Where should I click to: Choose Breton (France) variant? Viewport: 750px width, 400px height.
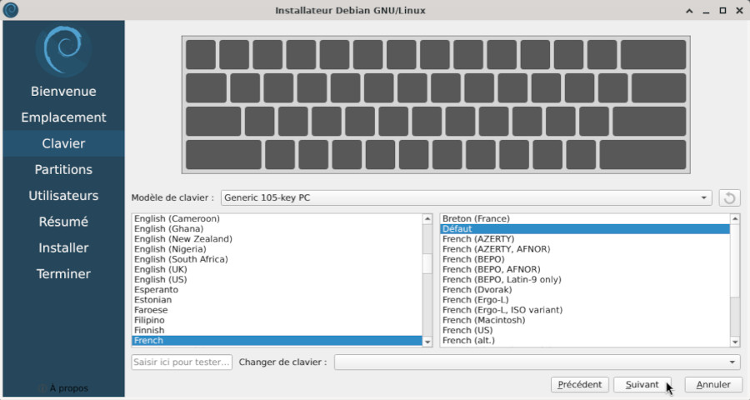coord(585,218)
